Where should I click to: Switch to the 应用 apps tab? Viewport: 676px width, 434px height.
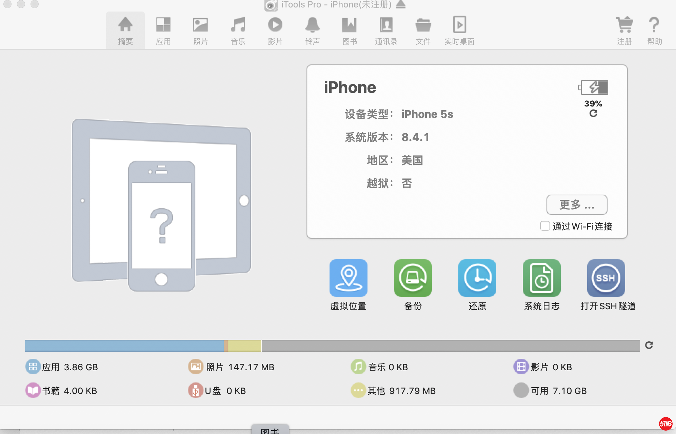point(163,31)
